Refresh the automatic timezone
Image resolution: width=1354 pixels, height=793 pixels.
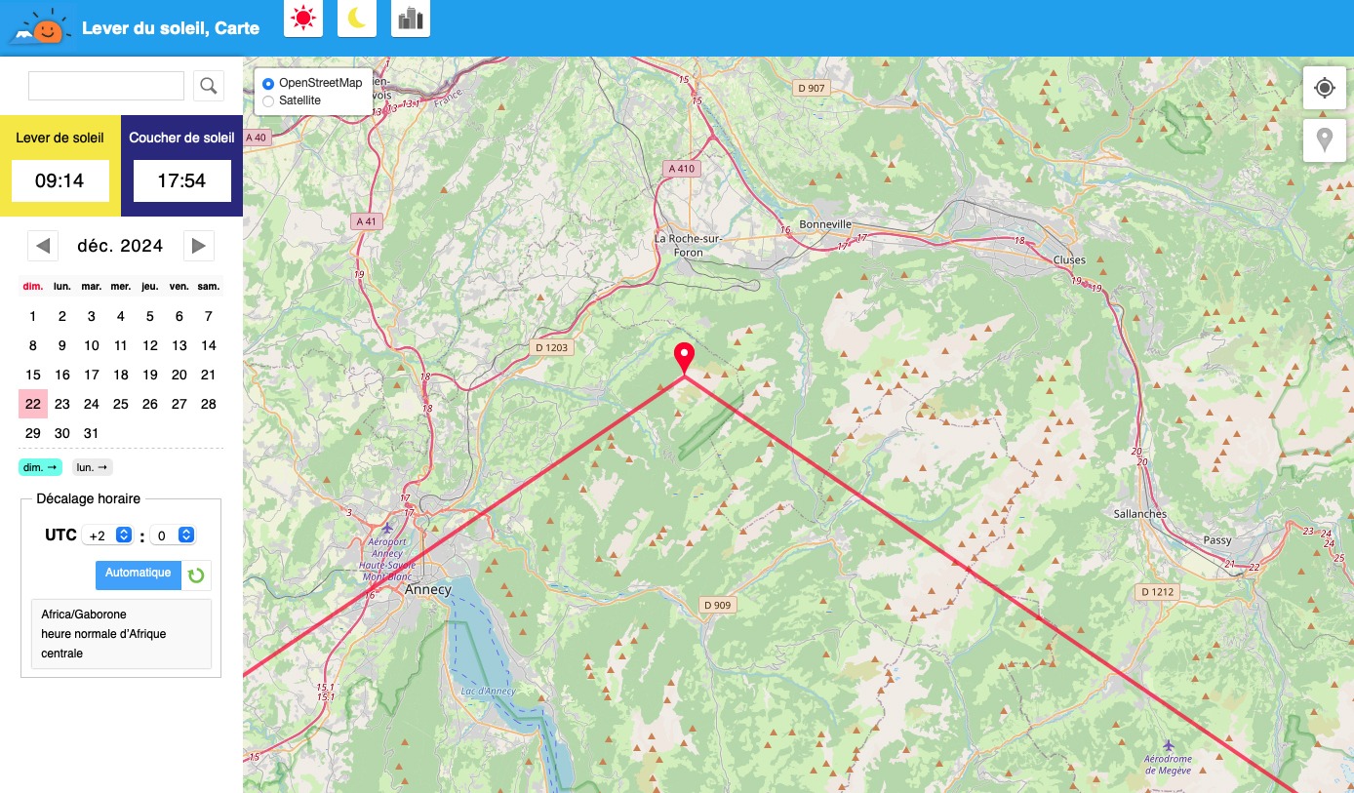click(196, 575)
